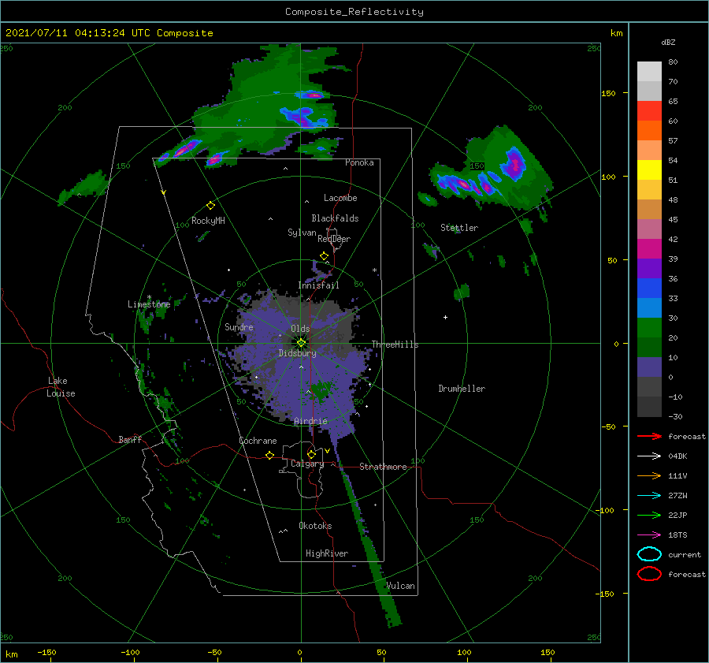
Task: Click the Airdrie city label
Action: tap(310, 421)
